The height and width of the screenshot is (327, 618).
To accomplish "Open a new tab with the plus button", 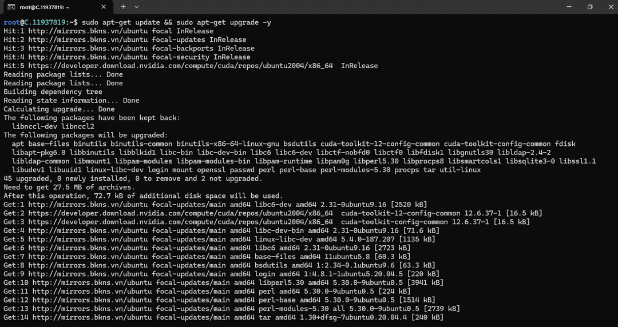I will [123, 7].
